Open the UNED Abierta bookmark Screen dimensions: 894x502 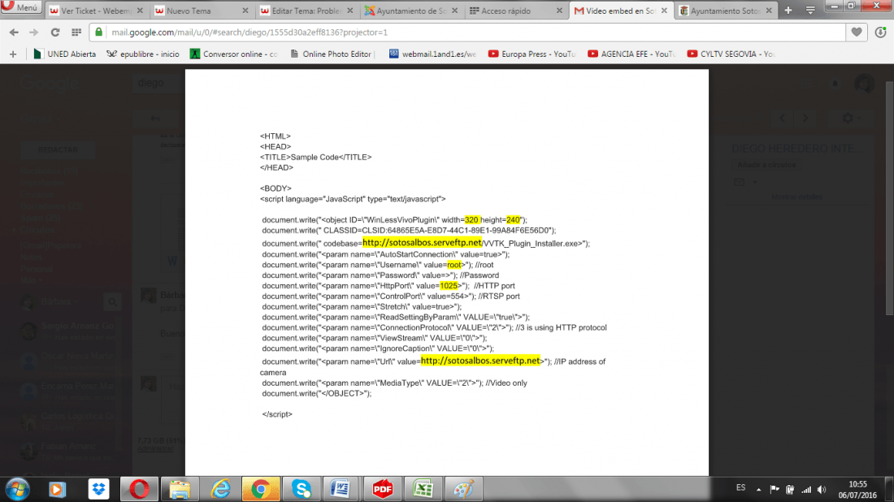[x=64, y=54]
